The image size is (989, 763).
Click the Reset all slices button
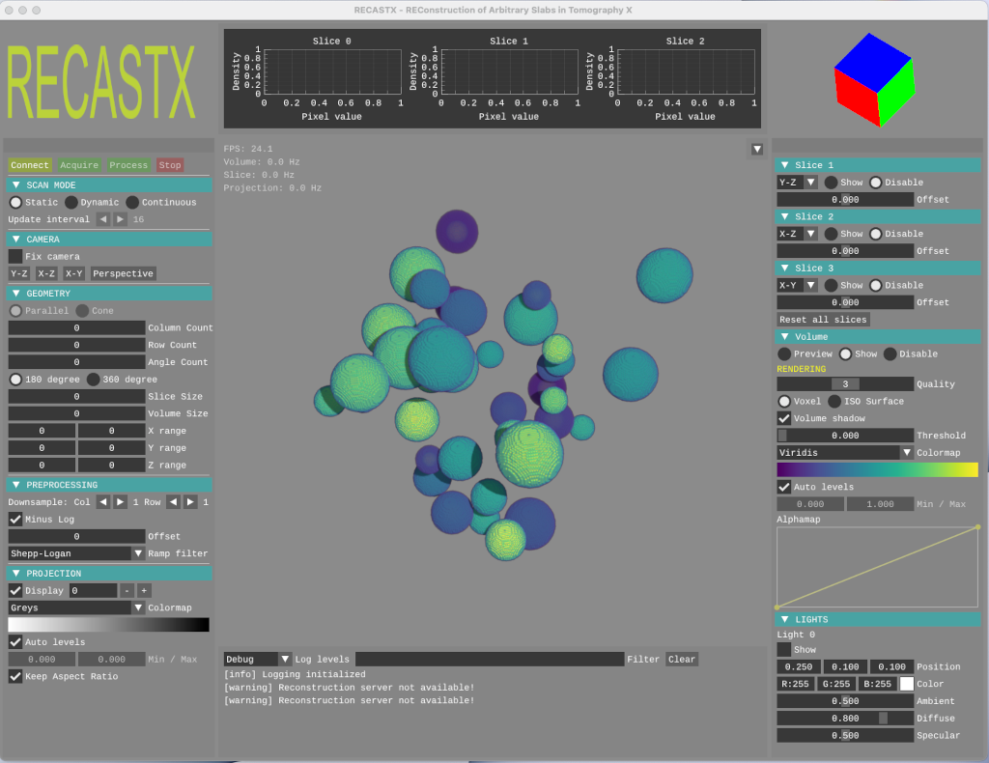pyautogui.click(x=822, y=319)
